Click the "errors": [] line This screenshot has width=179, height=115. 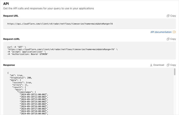coord(20,85)
